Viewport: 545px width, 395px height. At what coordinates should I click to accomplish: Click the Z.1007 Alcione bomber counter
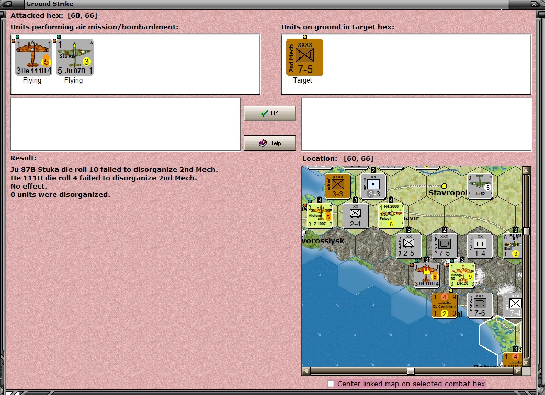(x=320, y=216)
